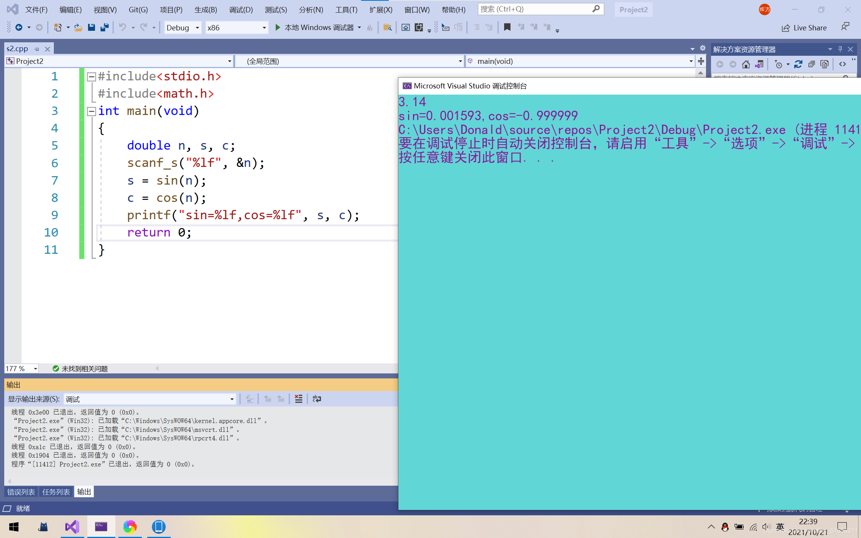861x538 pixels.
Task: Open the 帮助(H) menu
Action: pyautogui.click(x=453, y=10)
